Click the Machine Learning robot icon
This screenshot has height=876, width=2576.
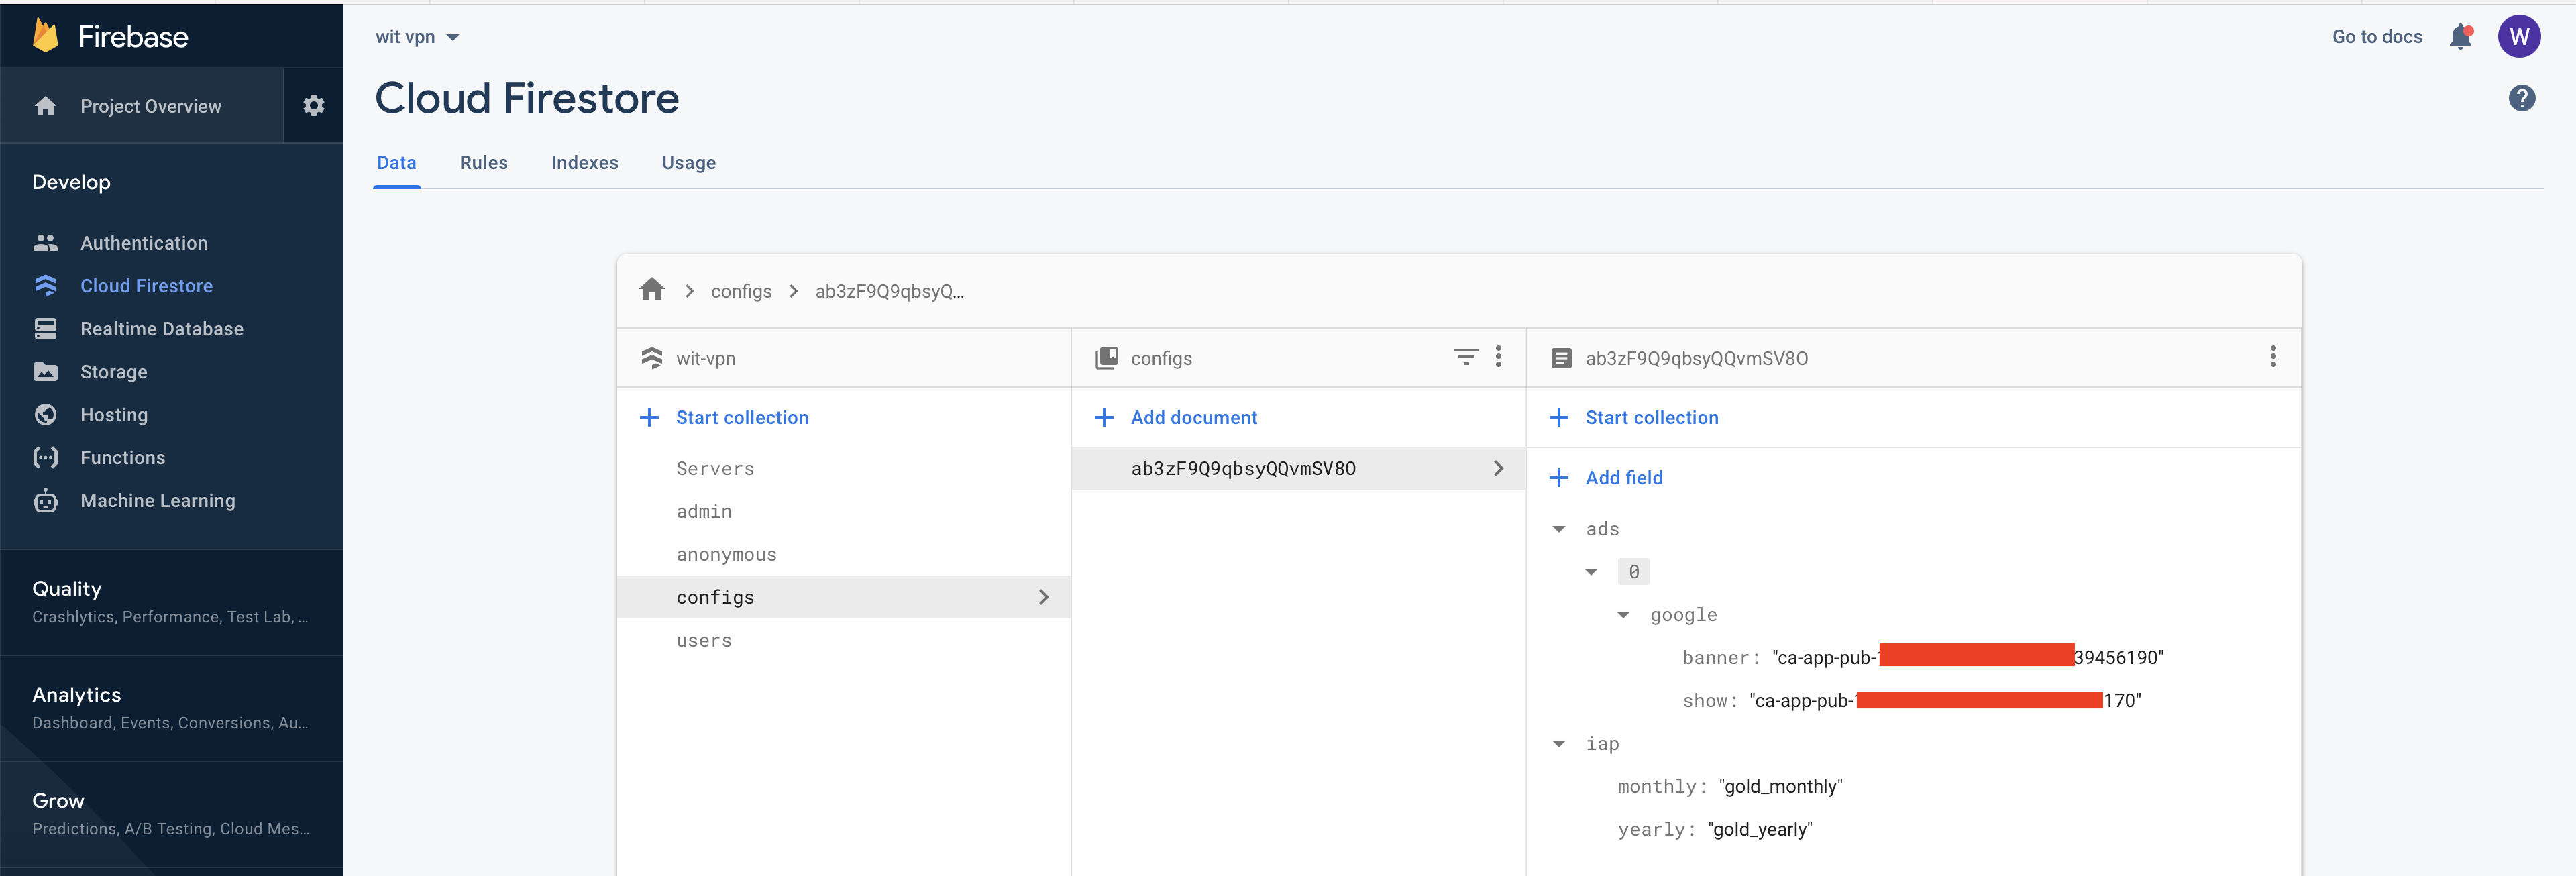coord(45,501)
